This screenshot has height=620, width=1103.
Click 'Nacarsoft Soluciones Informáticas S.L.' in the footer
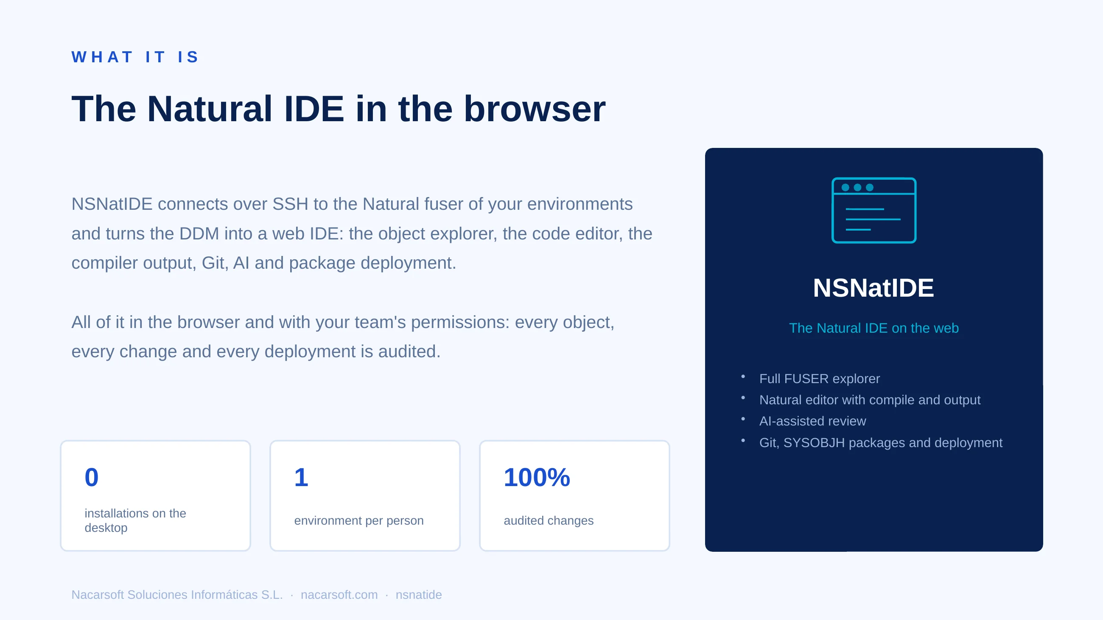pos(177,595)
